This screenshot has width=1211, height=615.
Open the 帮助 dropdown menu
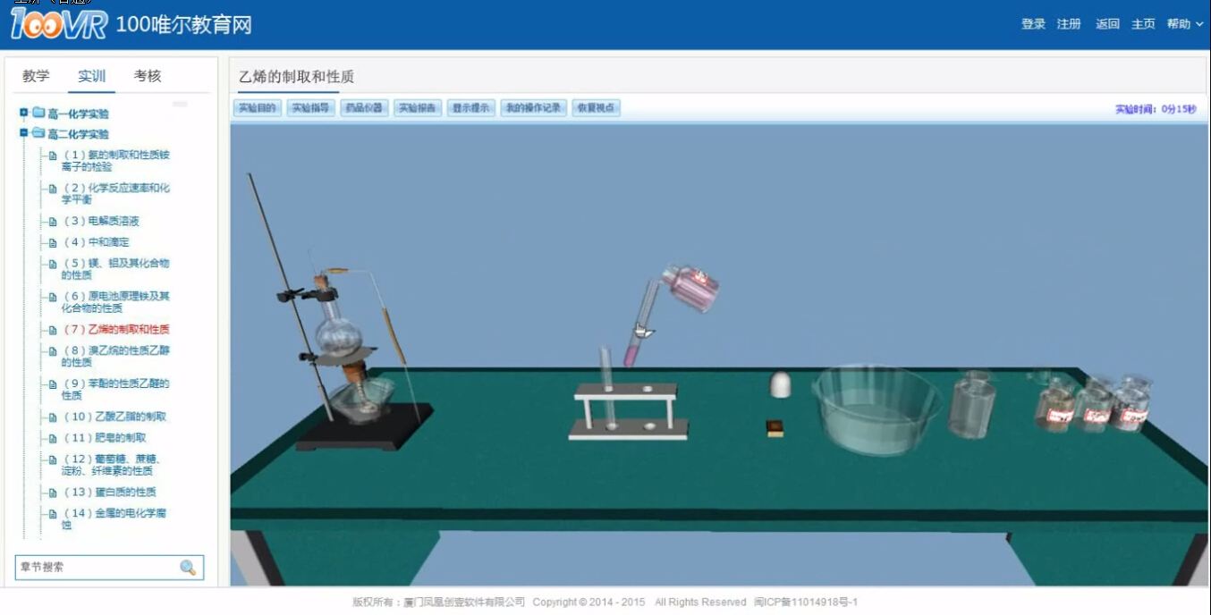pos(1185,24)
